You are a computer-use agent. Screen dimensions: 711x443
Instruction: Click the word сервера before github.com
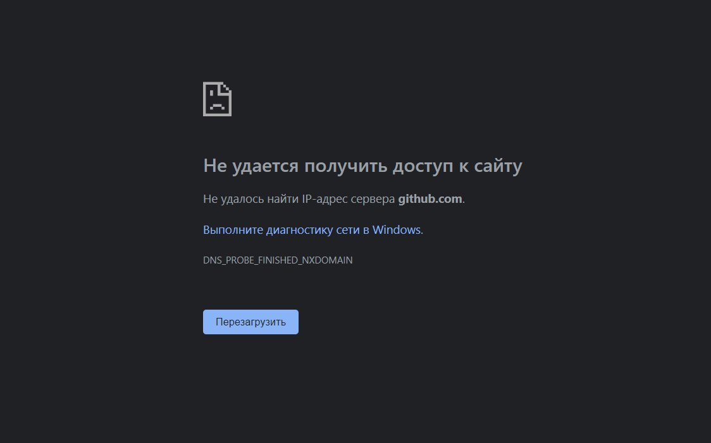tap(373, 199)
